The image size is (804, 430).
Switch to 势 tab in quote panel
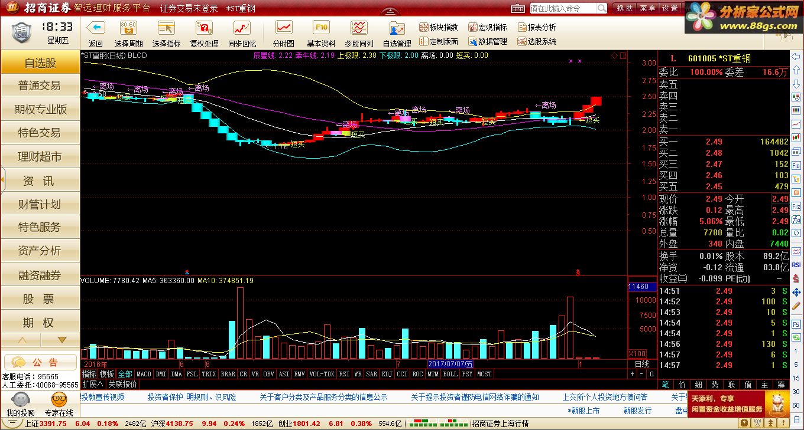[x=715, y=385]
